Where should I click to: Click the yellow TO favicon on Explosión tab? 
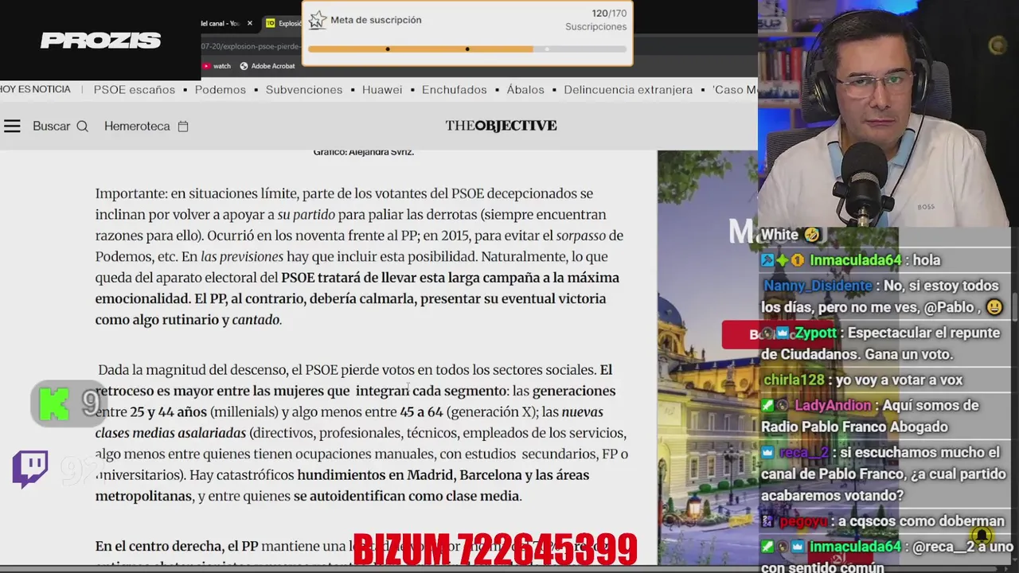[x=270, y=23]
